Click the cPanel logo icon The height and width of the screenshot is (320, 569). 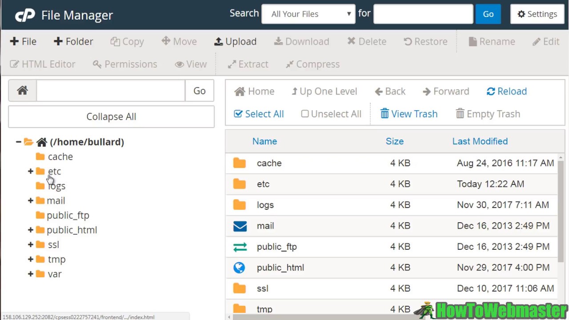[x=25, y=15]
